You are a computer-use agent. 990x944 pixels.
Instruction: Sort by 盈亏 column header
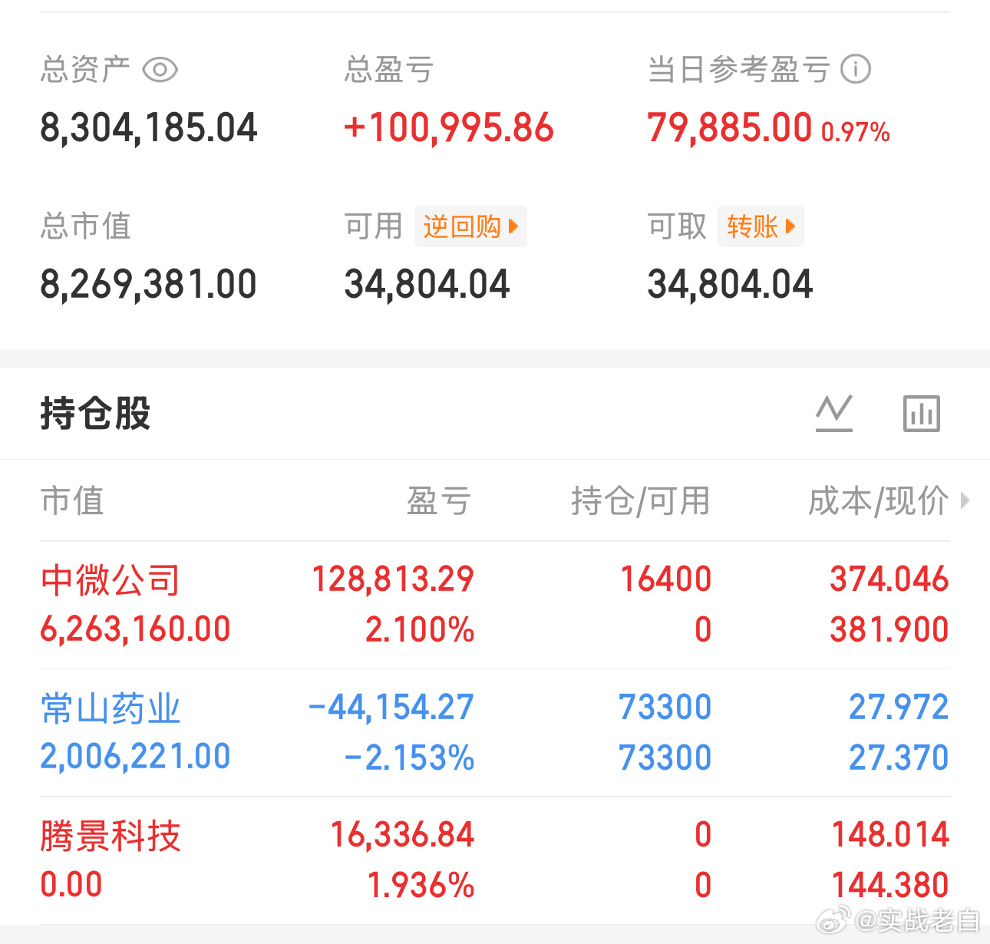pyautogui.click(x=438, y=500)
